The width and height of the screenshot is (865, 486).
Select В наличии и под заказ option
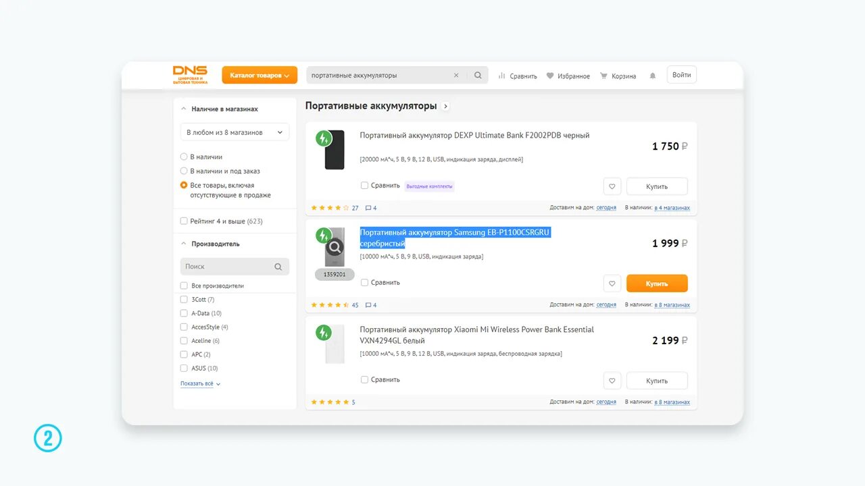[184, 171]
